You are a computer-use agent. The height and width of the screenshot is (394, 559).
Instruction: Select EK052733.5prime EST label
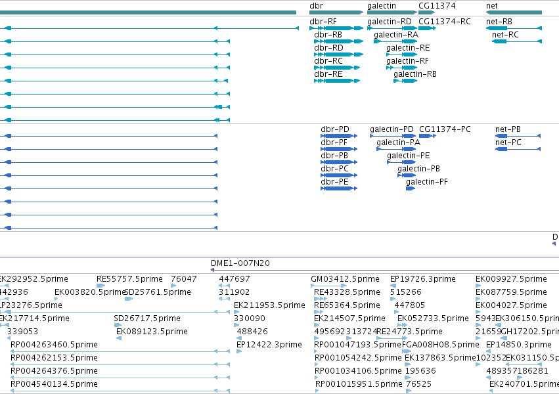click(433, 318)
